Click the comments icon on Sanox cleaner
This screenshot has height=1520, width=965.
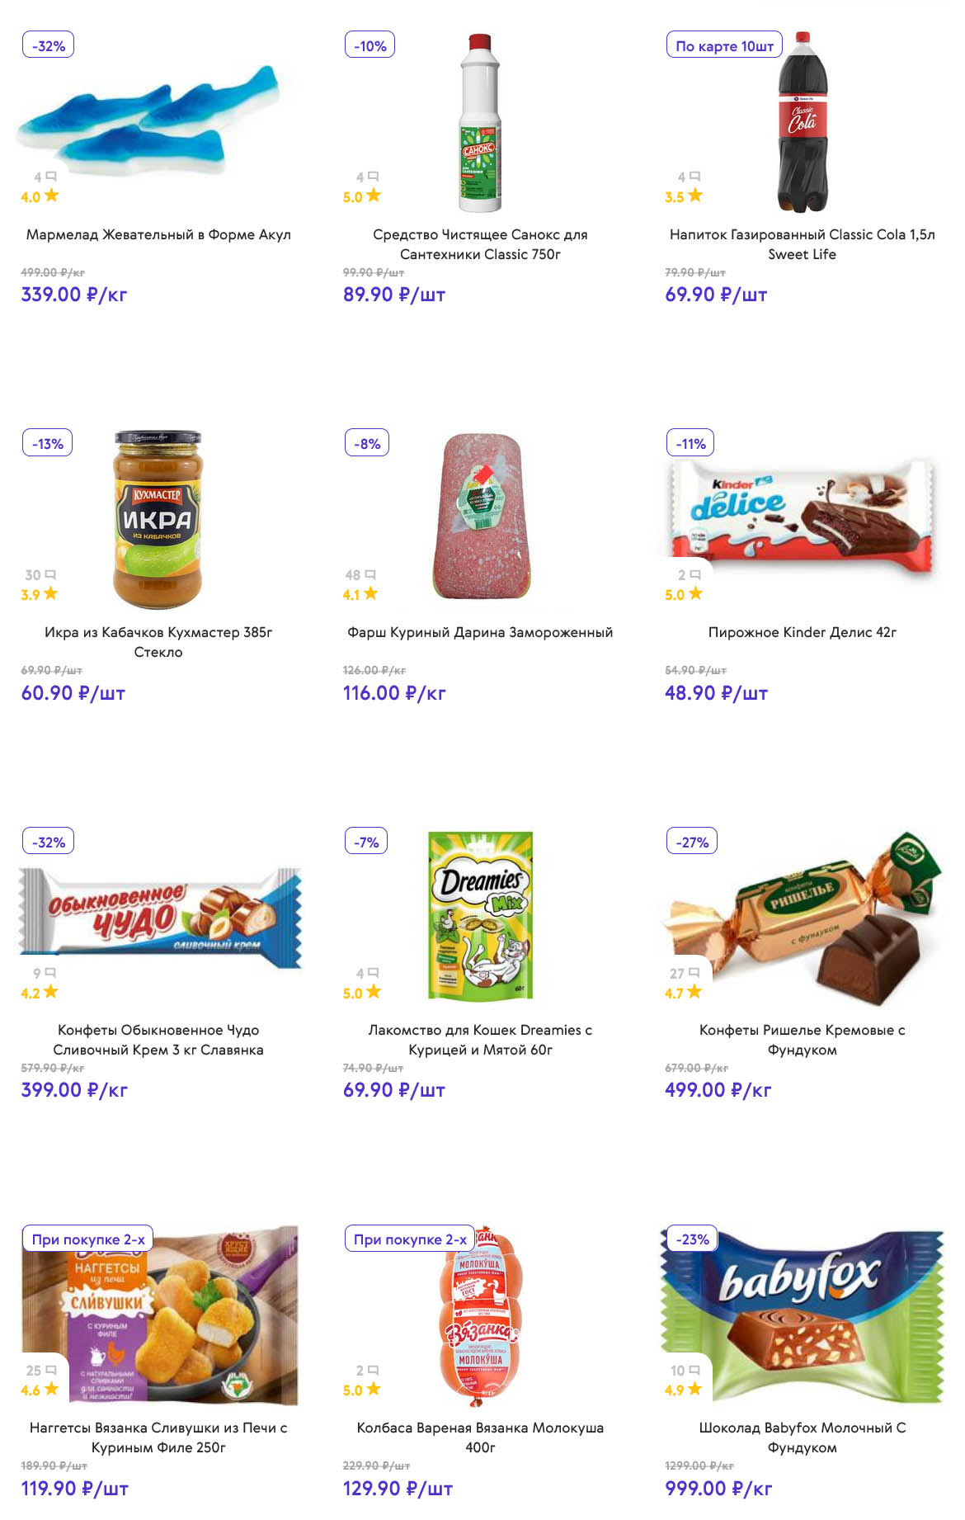[x=374, y=177]
